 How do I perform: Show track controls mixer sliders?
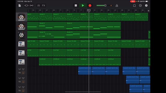39,5
